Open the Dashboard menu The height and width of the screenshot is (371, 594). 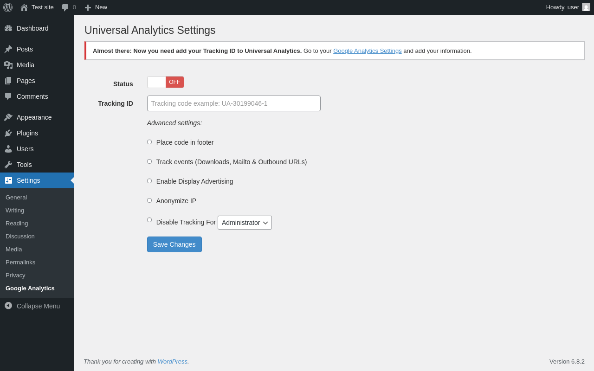pos(32,28)
